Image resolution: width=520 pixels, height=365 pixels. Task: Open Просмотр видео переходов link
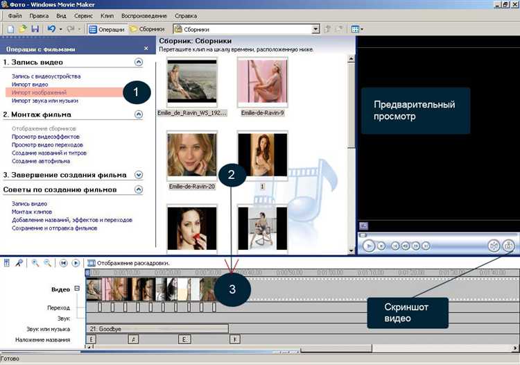[47, 144]
